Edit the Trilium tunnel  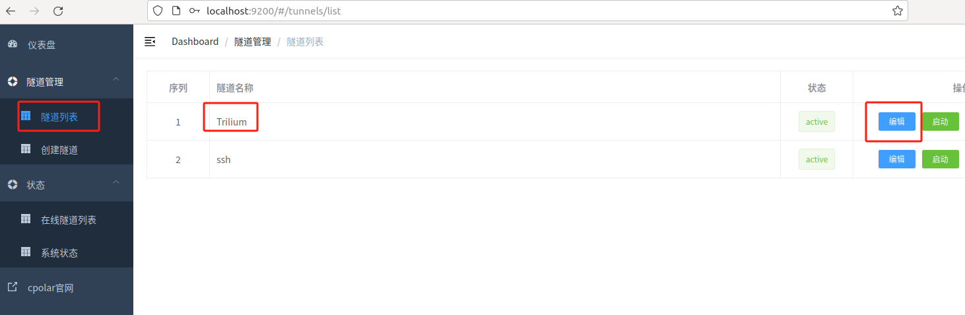[x=896, y=122]
